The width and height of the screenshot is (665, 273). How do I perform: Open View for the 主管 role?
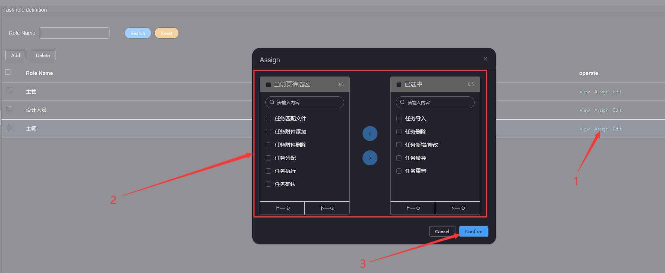584,92
